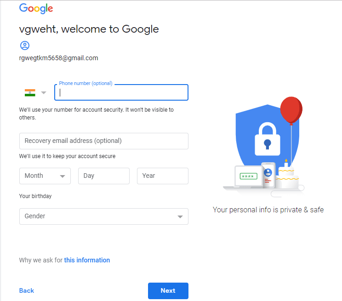Click the Day input field
The width and height of the screenshot is (342, 301).
[104, 176]
